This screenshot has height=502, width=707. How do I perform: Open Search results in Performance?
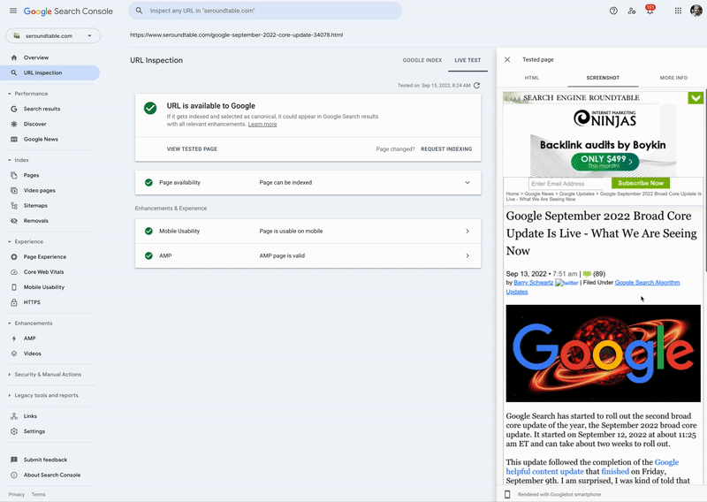[42, 109]
